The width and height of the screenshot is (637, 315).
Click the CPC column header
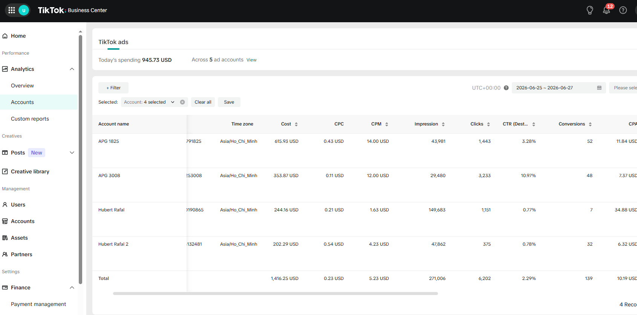(339, 124)
